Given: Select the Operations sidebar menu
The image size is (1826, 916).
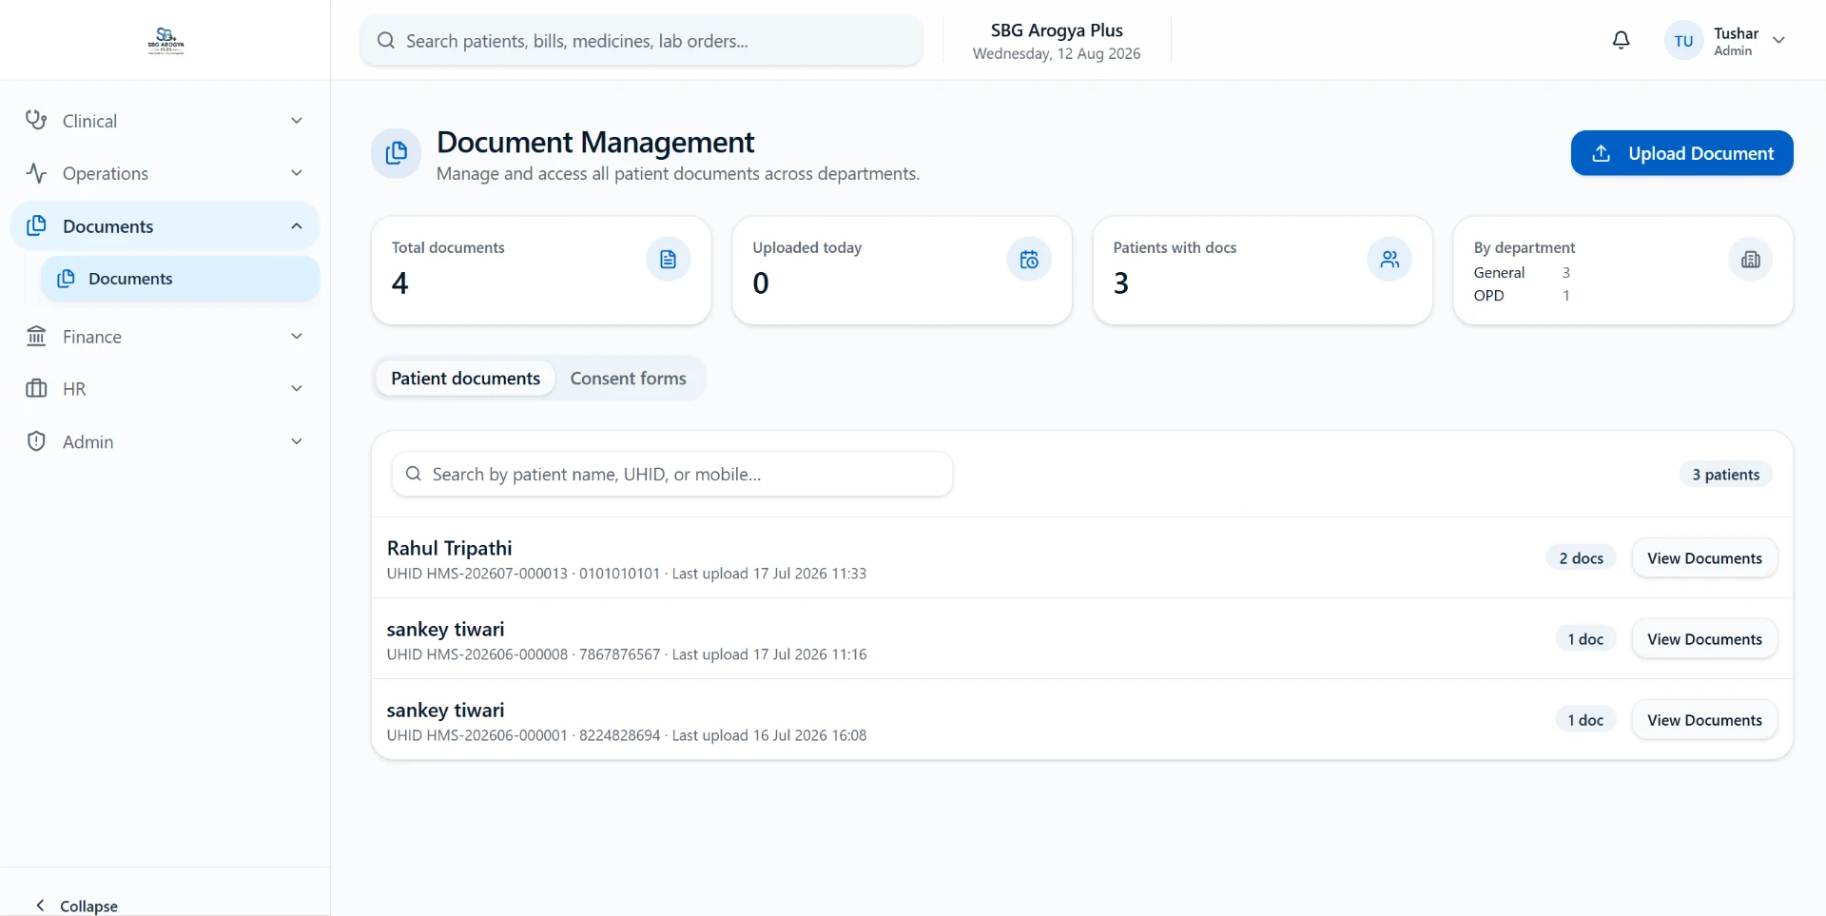Looking at the screenshot, I should (x=165, y=173).
